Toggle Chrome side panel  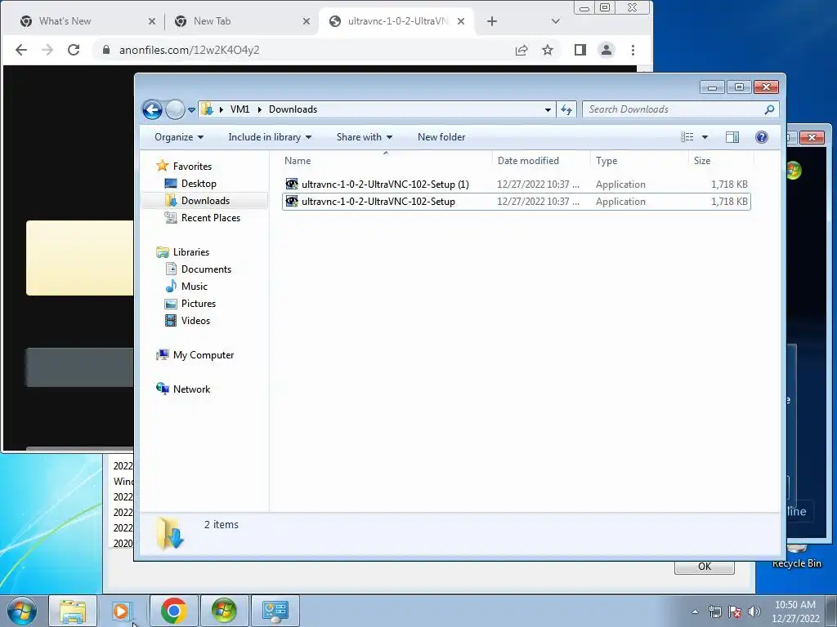pyautogui.click(x=580, y=50)
